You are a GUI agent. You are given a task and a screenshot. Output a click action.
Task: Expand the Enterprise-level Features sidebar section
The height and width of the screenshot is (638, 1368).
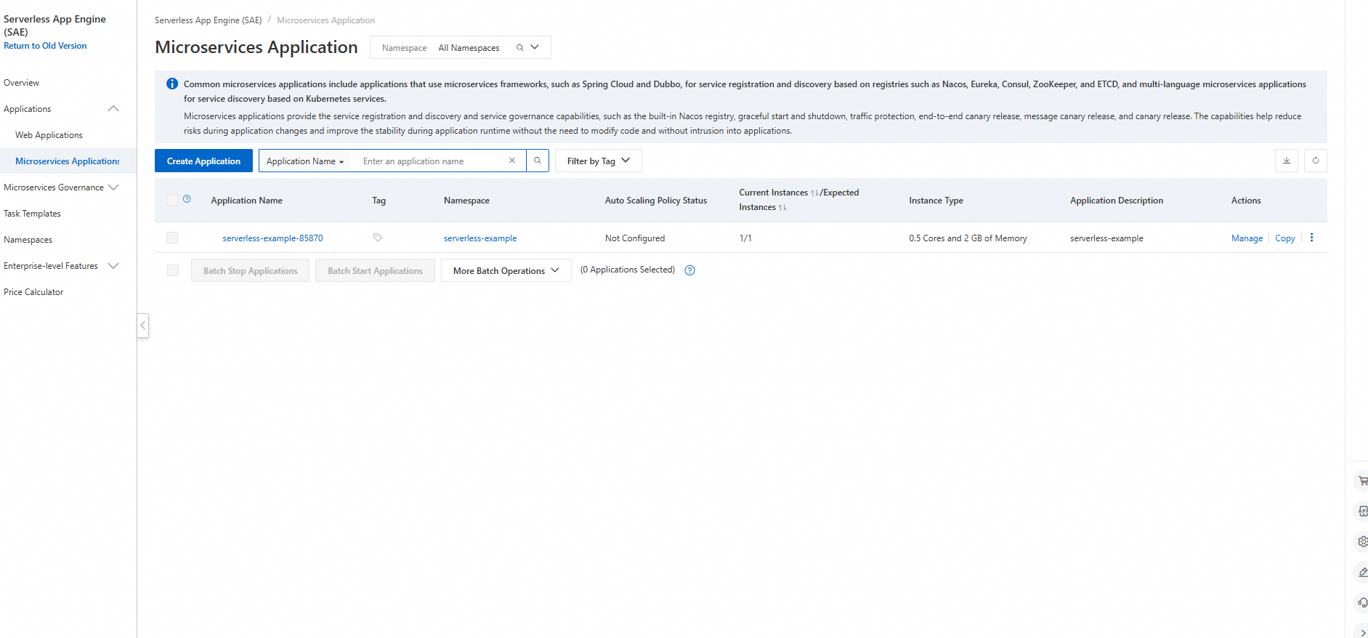pyautogui.click(x=113, y=265)
